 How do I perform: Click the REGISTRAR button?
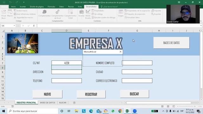pos(91,94)
